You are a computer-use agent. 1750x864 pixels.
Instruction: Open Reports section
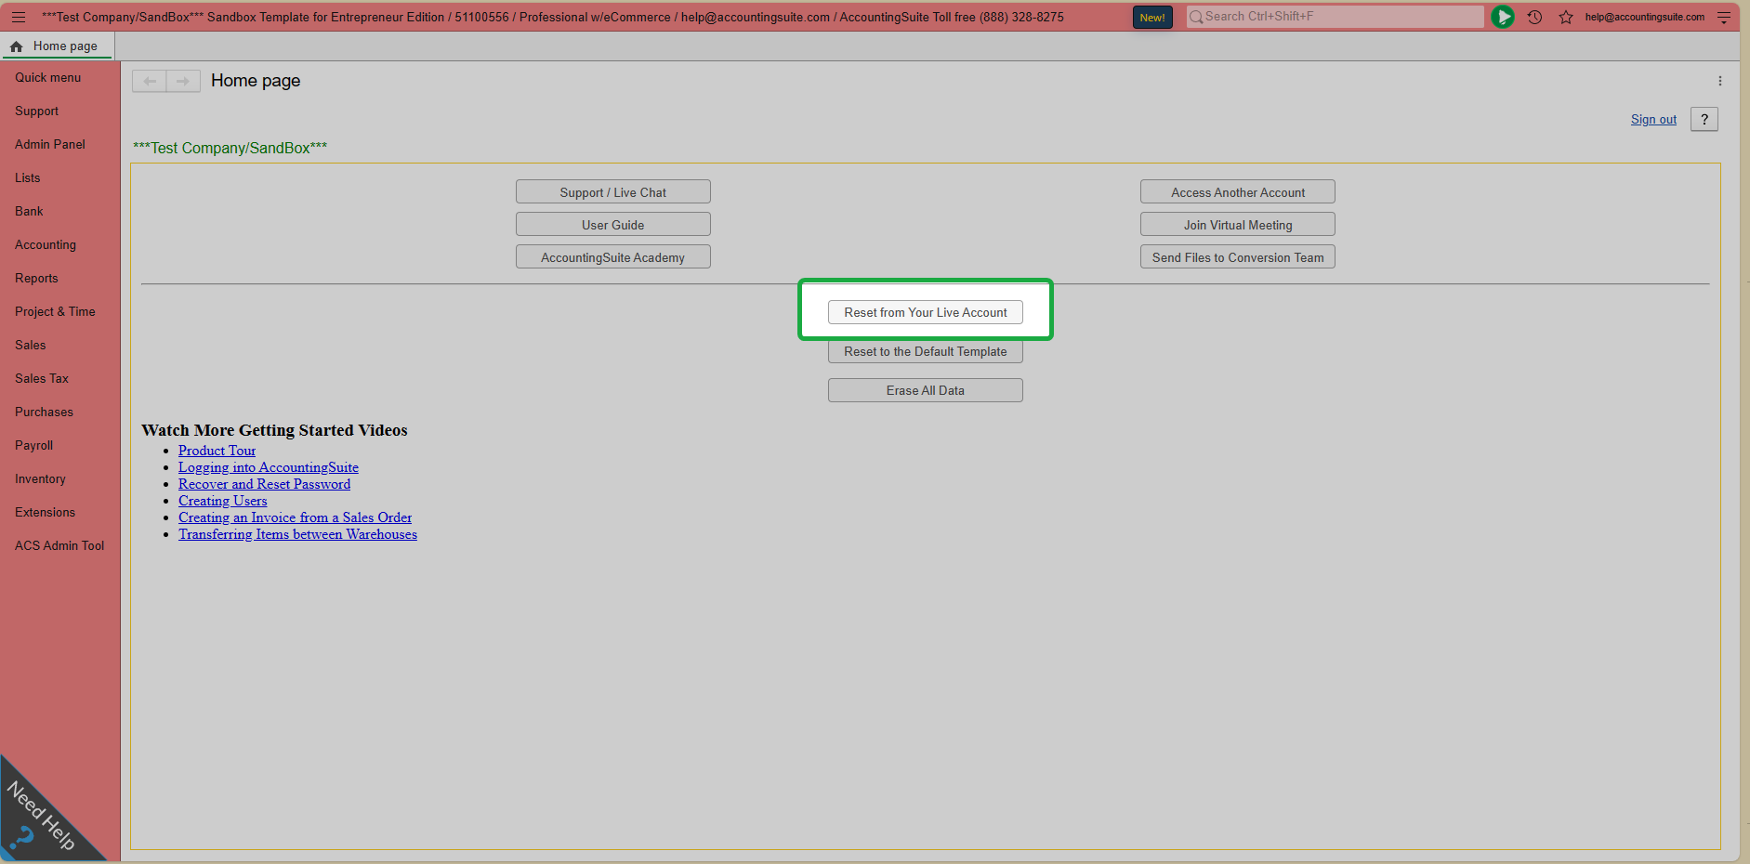(36, 278)
